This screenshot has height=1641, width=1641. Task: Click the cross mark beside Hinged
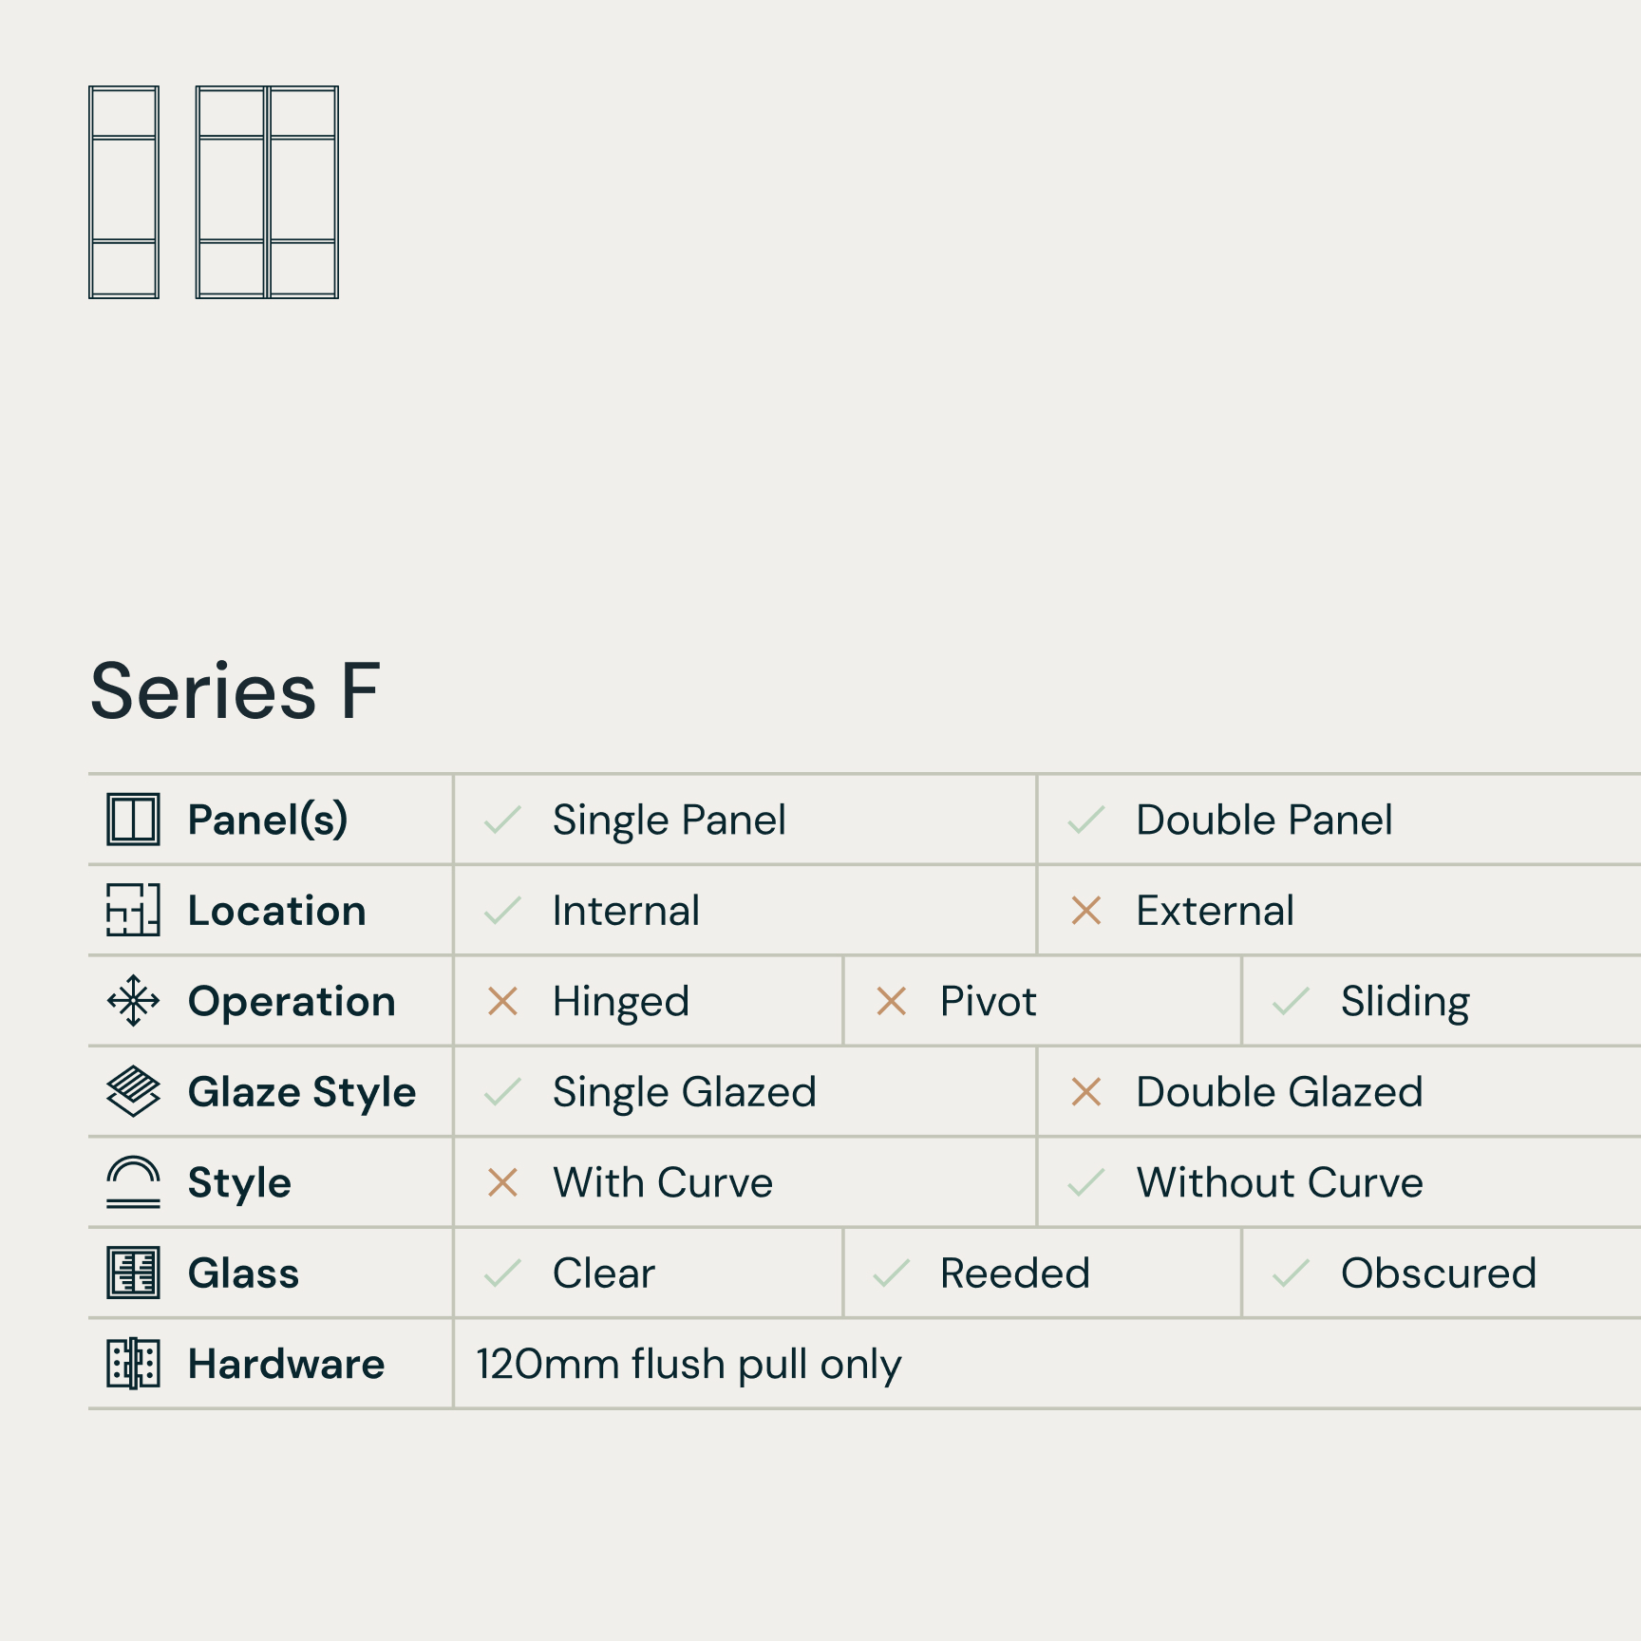coord(502,1001)
